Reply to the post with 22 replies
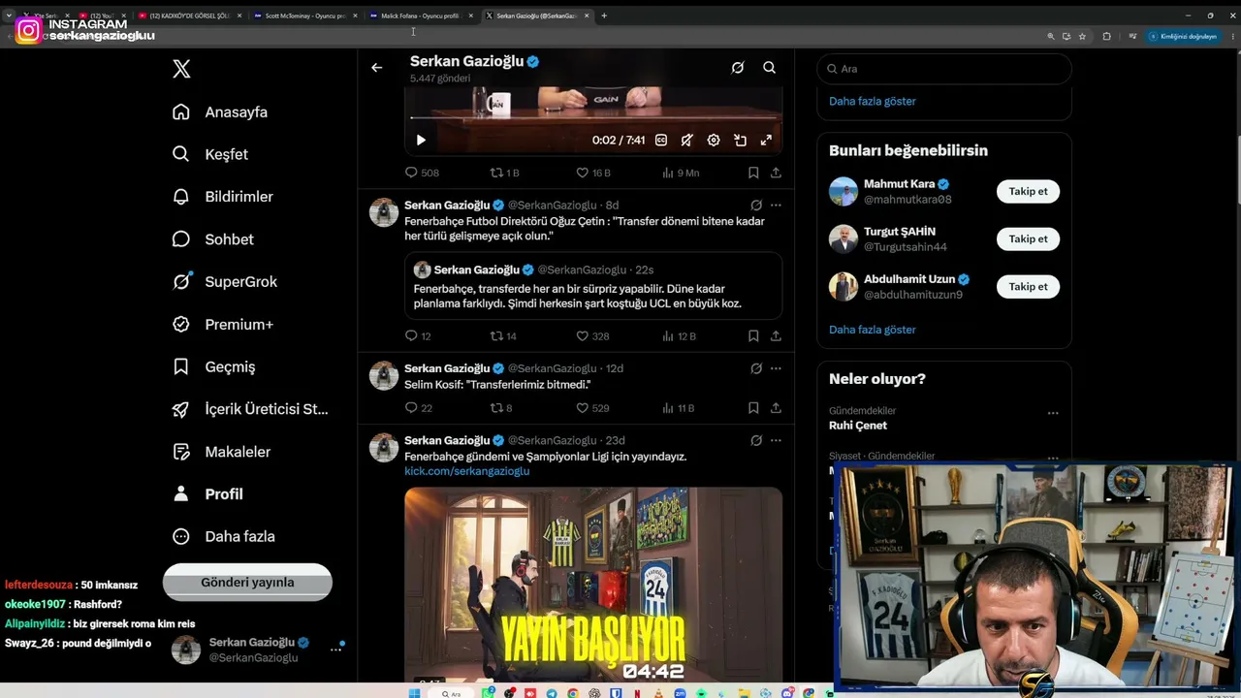The height and width of the screenshot is (698, 1241). [x=419, y=408]
